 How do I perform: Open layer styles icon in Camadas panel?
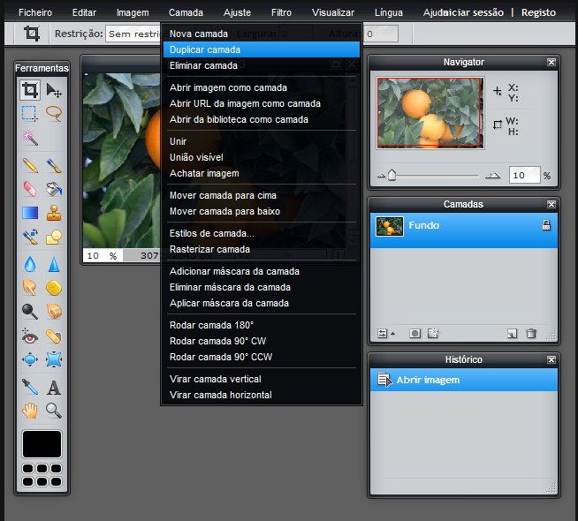[x=433, y=334]
